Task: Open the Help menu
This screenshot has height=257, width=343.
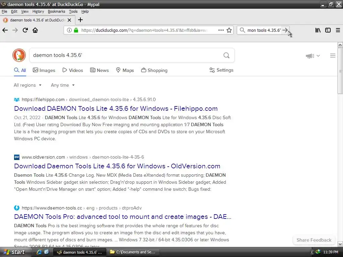Action: pos(85,11)
